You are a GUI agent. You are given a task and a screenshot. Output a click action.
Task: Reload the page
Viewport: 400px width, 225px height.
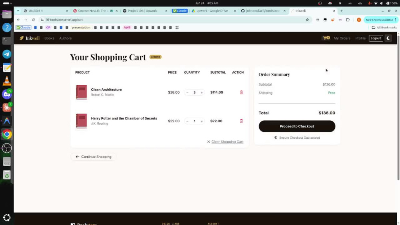click(33, 20)
